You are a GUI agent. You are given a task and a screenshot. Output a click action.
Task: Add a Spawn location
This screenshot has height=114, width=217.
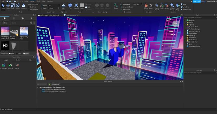151,6
